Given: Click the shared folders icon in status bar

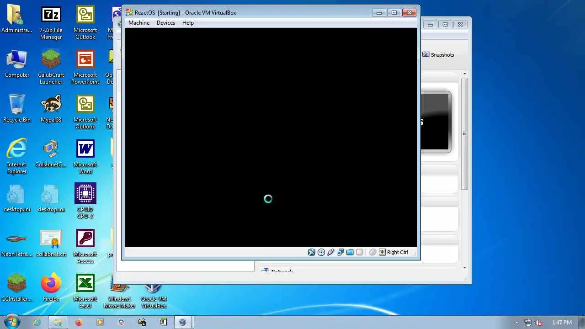Looking at the screenshot, I should 350,252.
